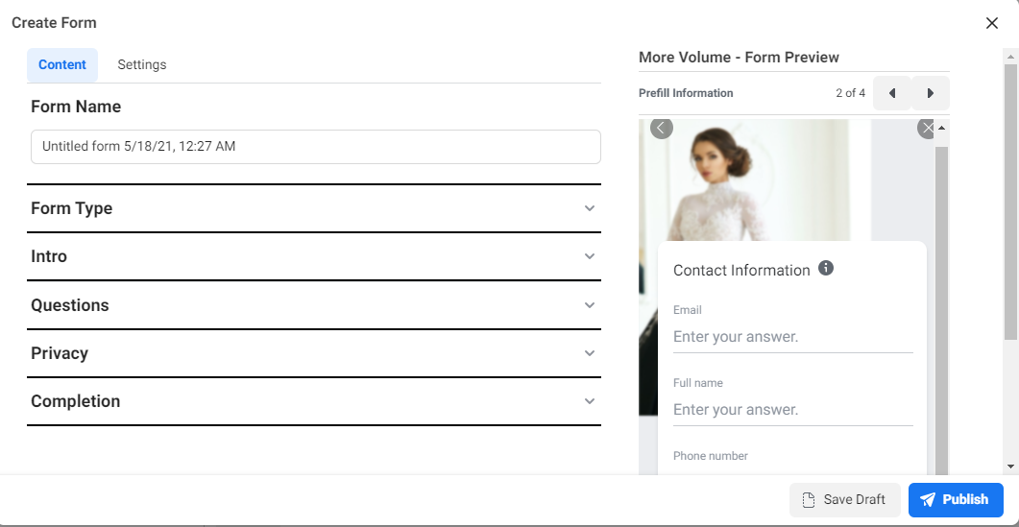The height and width of the screenshot is (527, 1019).
Task: Go to previous form preview page
Action: 892,93
